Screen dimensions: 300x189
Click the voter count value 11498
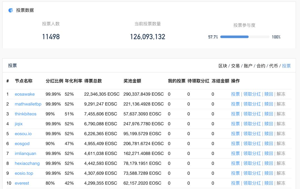(51, 37)
